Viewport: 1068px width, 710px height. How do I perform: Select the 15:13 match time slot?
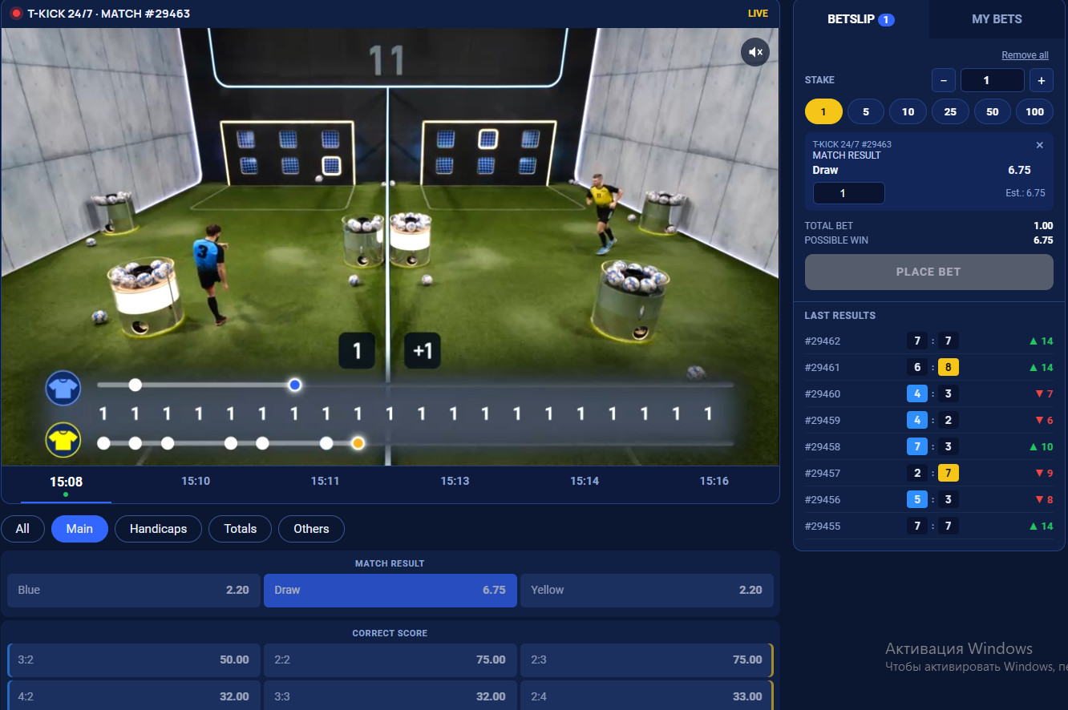point(455,481)
